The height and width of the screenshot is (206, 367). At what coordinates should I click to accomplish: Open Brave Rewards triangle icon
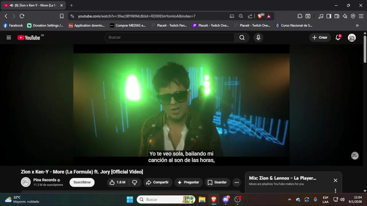tap(269, 16)
